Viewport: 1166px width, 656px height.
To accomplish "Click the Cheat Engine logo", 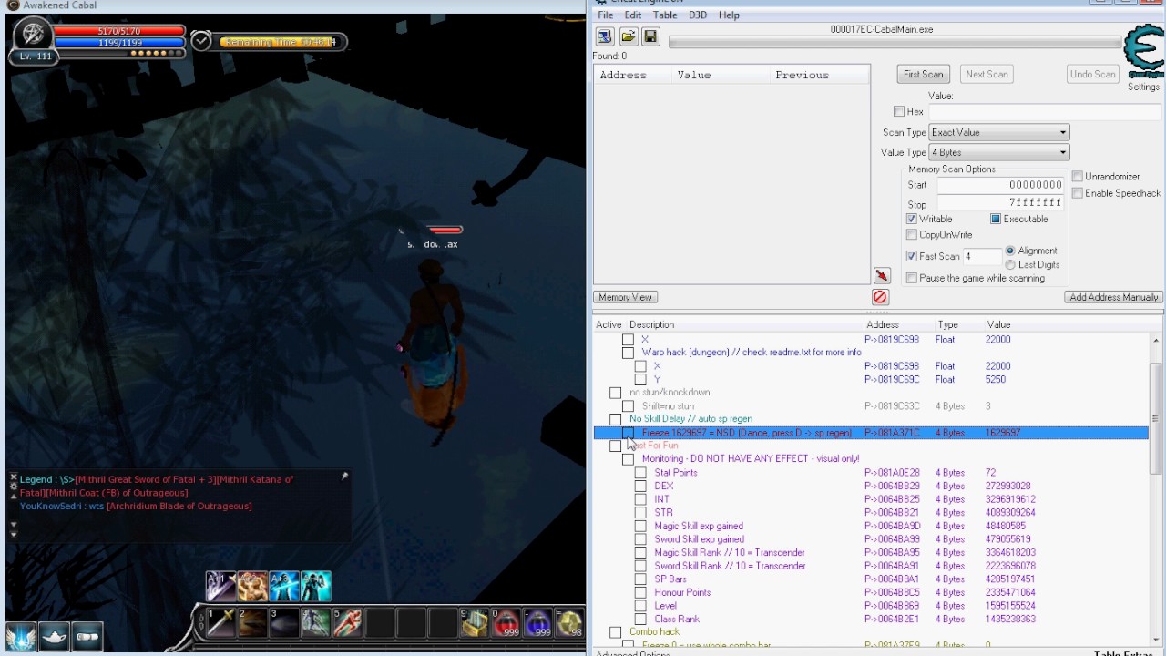I will (x=1144, y=53).
